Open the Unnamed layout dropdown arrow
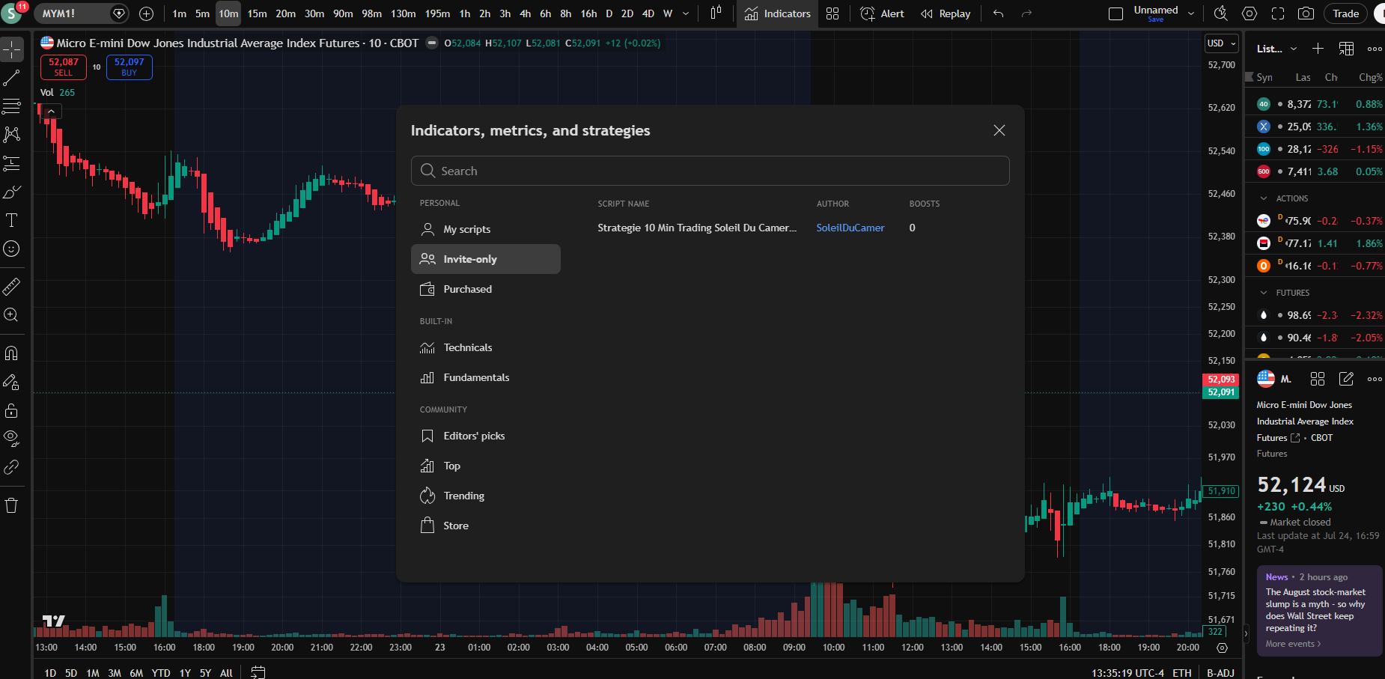This screenshot has width=1385, height=679. coord(1191,13)
